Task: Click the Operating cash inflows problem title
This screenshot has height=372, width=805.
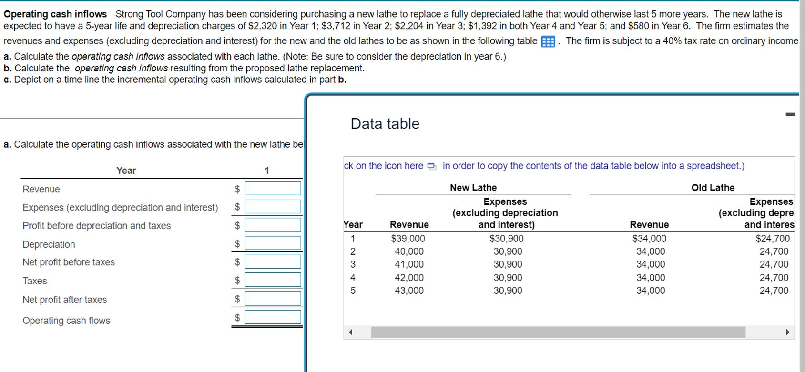Action: (55, 14)
